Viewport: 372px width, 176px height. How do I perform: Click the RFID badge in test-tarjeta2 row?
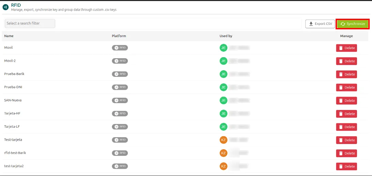[120, 166]
